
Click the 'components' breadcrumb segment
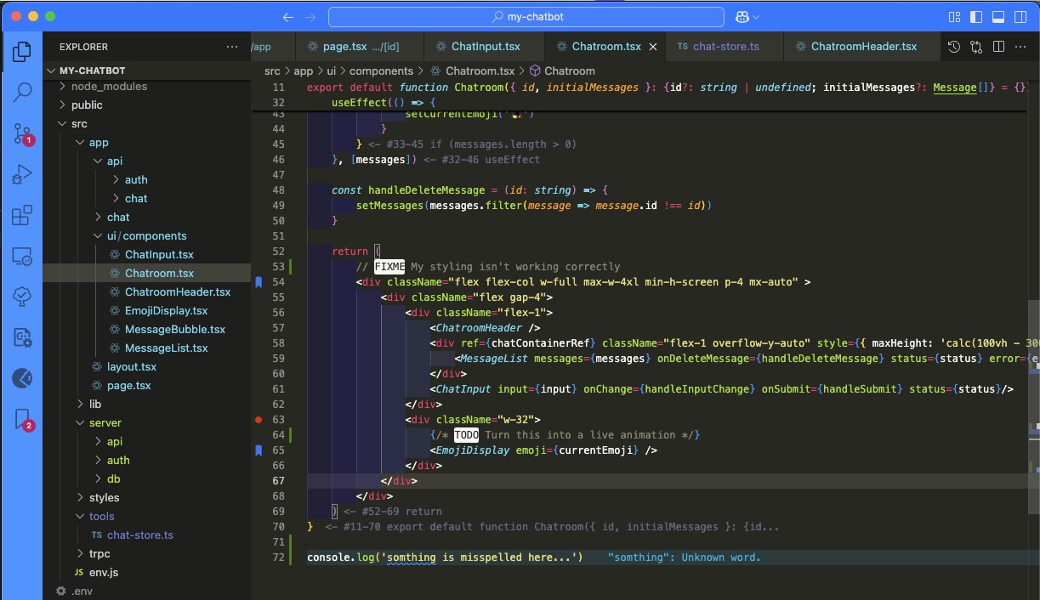pyautogui.click(x=381, y=71)
